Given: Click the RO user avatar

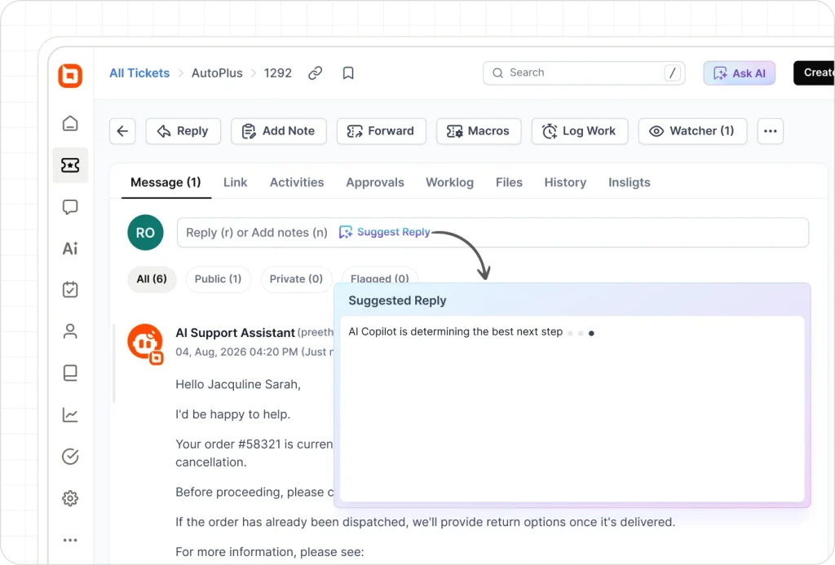Looking at the screenshot, I should [x=145, y=232].
